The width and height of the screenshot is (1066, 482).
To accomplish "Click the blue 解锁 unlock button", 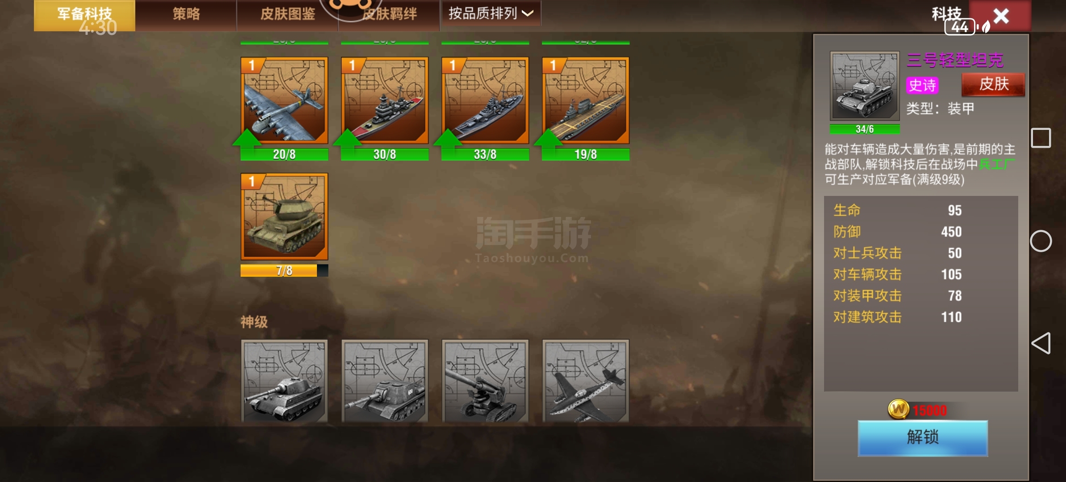I will pos(923,438).
